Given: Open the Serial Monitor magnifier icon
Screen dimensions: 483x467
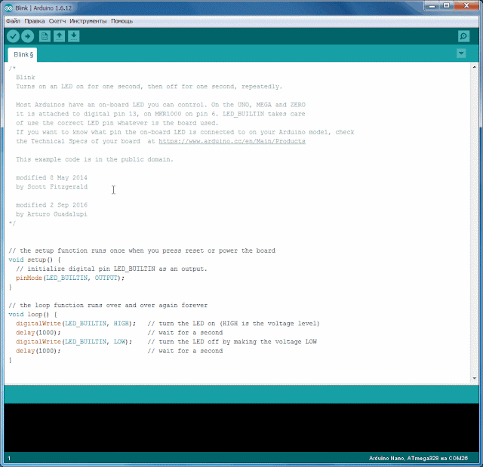Looking at the screenshot, I should 463,36.
